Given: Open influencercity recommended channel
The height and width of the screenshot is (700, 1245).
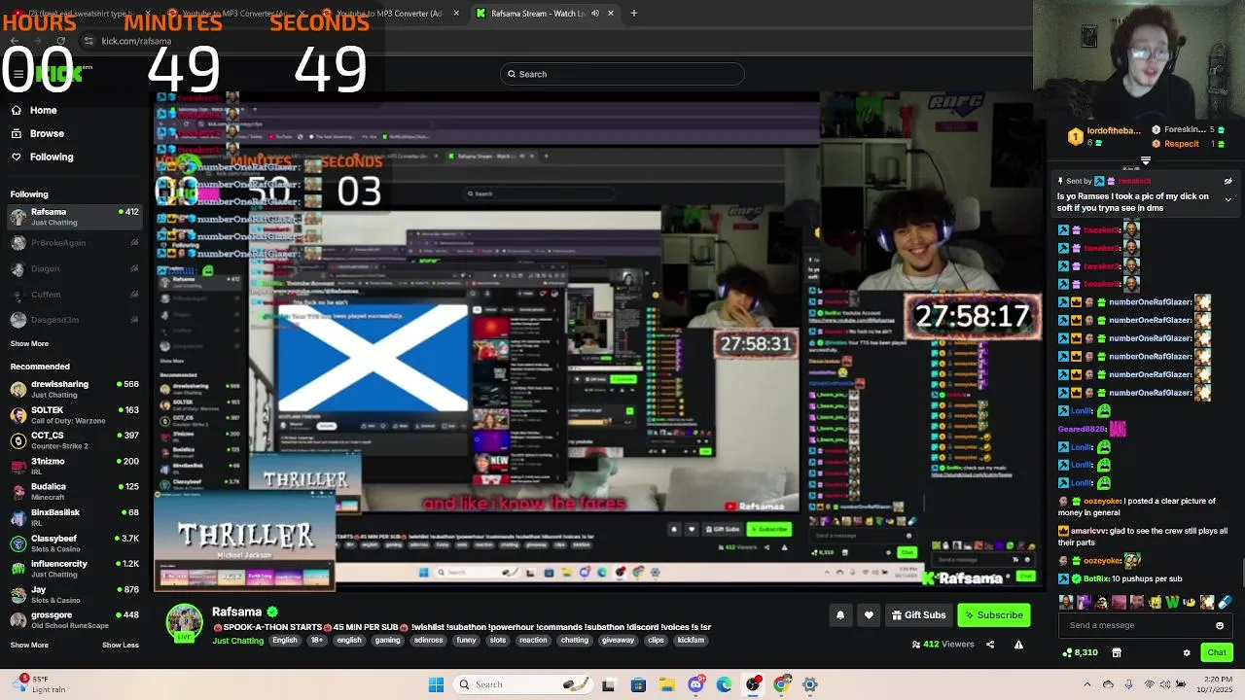Looking at the screenshot, I should (x=73, y=569).
